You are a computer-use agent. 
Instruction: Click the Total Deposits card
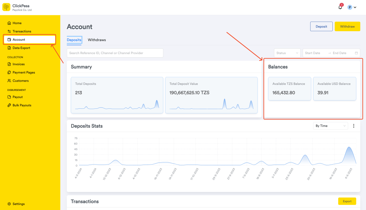pos(117,95)
